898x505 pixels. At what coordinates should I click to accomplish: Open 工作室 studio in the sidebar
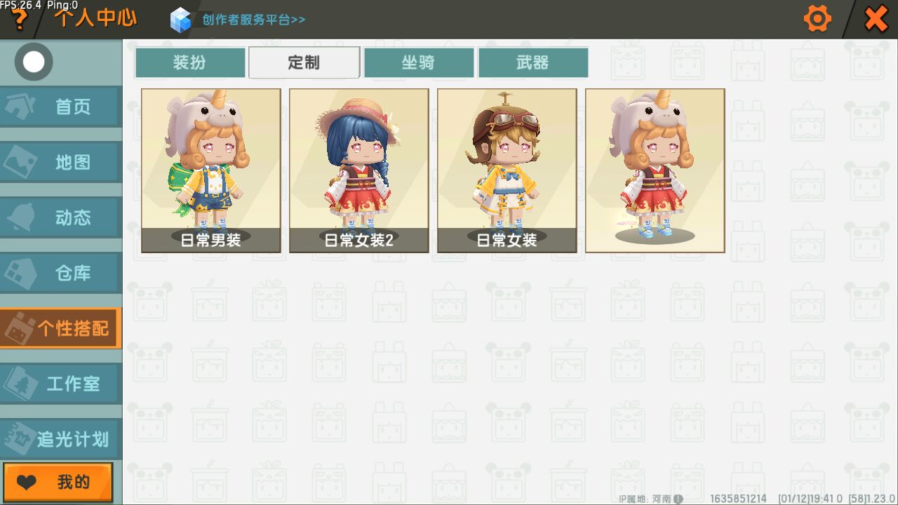61,384
